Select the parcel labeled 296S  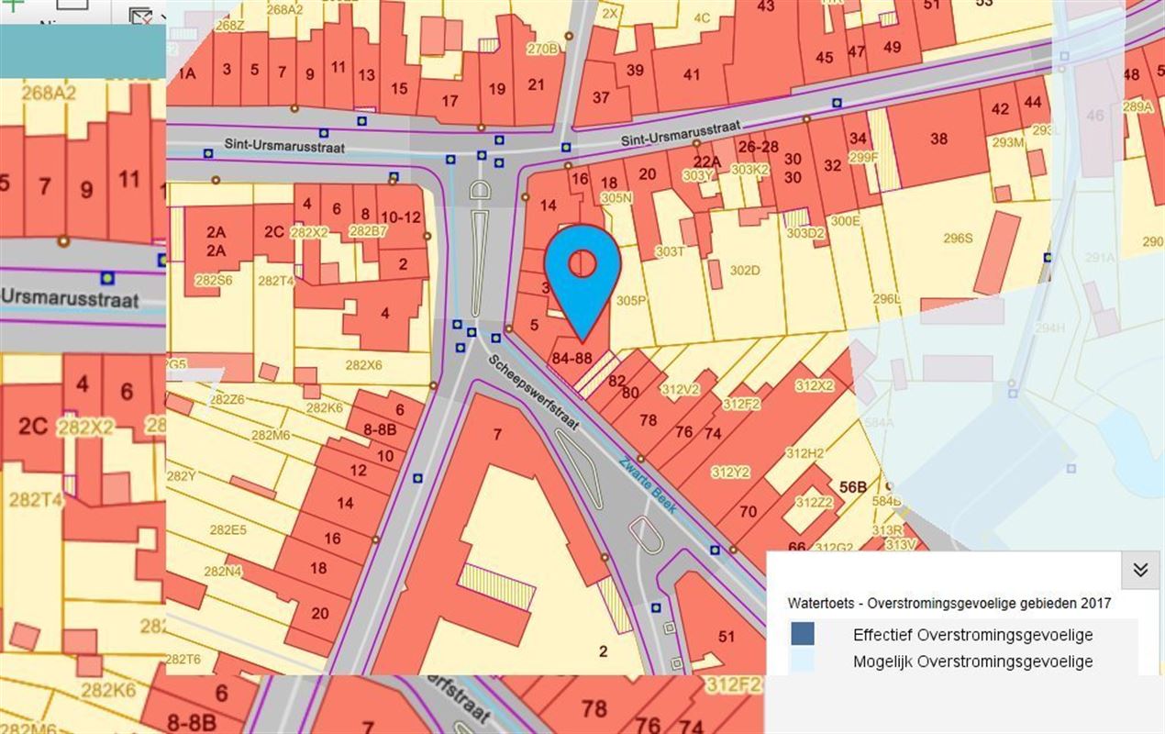click(x=958, y=239)
